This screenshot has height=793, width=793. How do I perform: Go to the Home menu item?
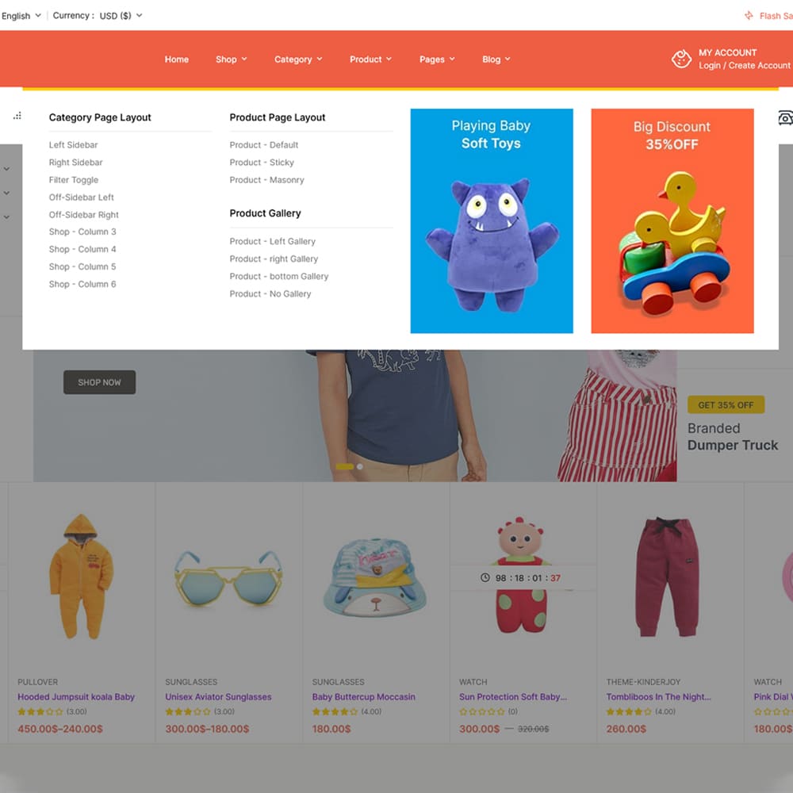(x=177, y=59)
